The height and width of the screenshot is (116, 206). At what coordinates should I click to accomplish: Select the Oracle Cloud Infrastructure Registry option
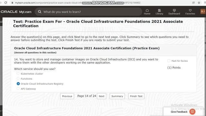pyautogui.click(x=18, y=84)
